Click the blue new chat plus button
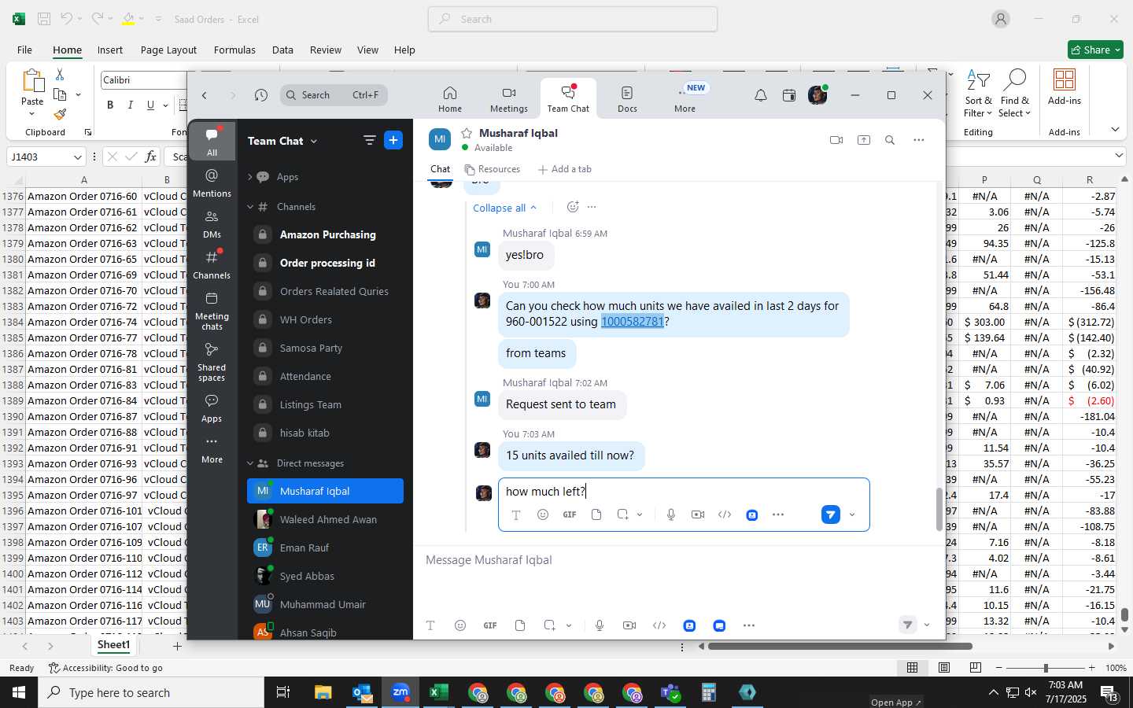The image size is (1133, 708). tap(393, 140)
